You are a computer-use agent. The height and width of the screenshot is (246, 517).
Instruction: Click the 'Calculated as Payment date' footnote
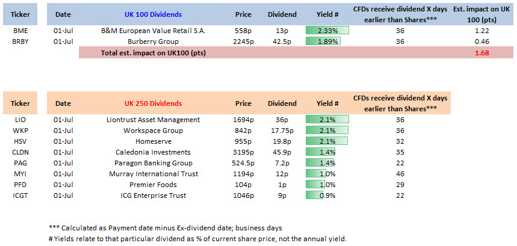[165, 228]
